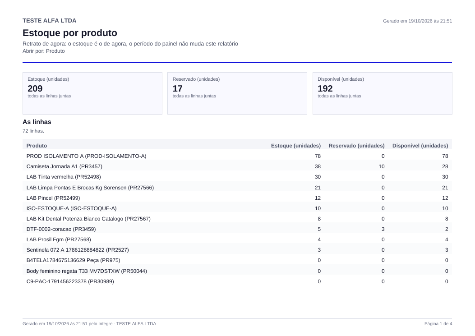Click the LAB Pincel (PR52499) row

coord(237,198)
